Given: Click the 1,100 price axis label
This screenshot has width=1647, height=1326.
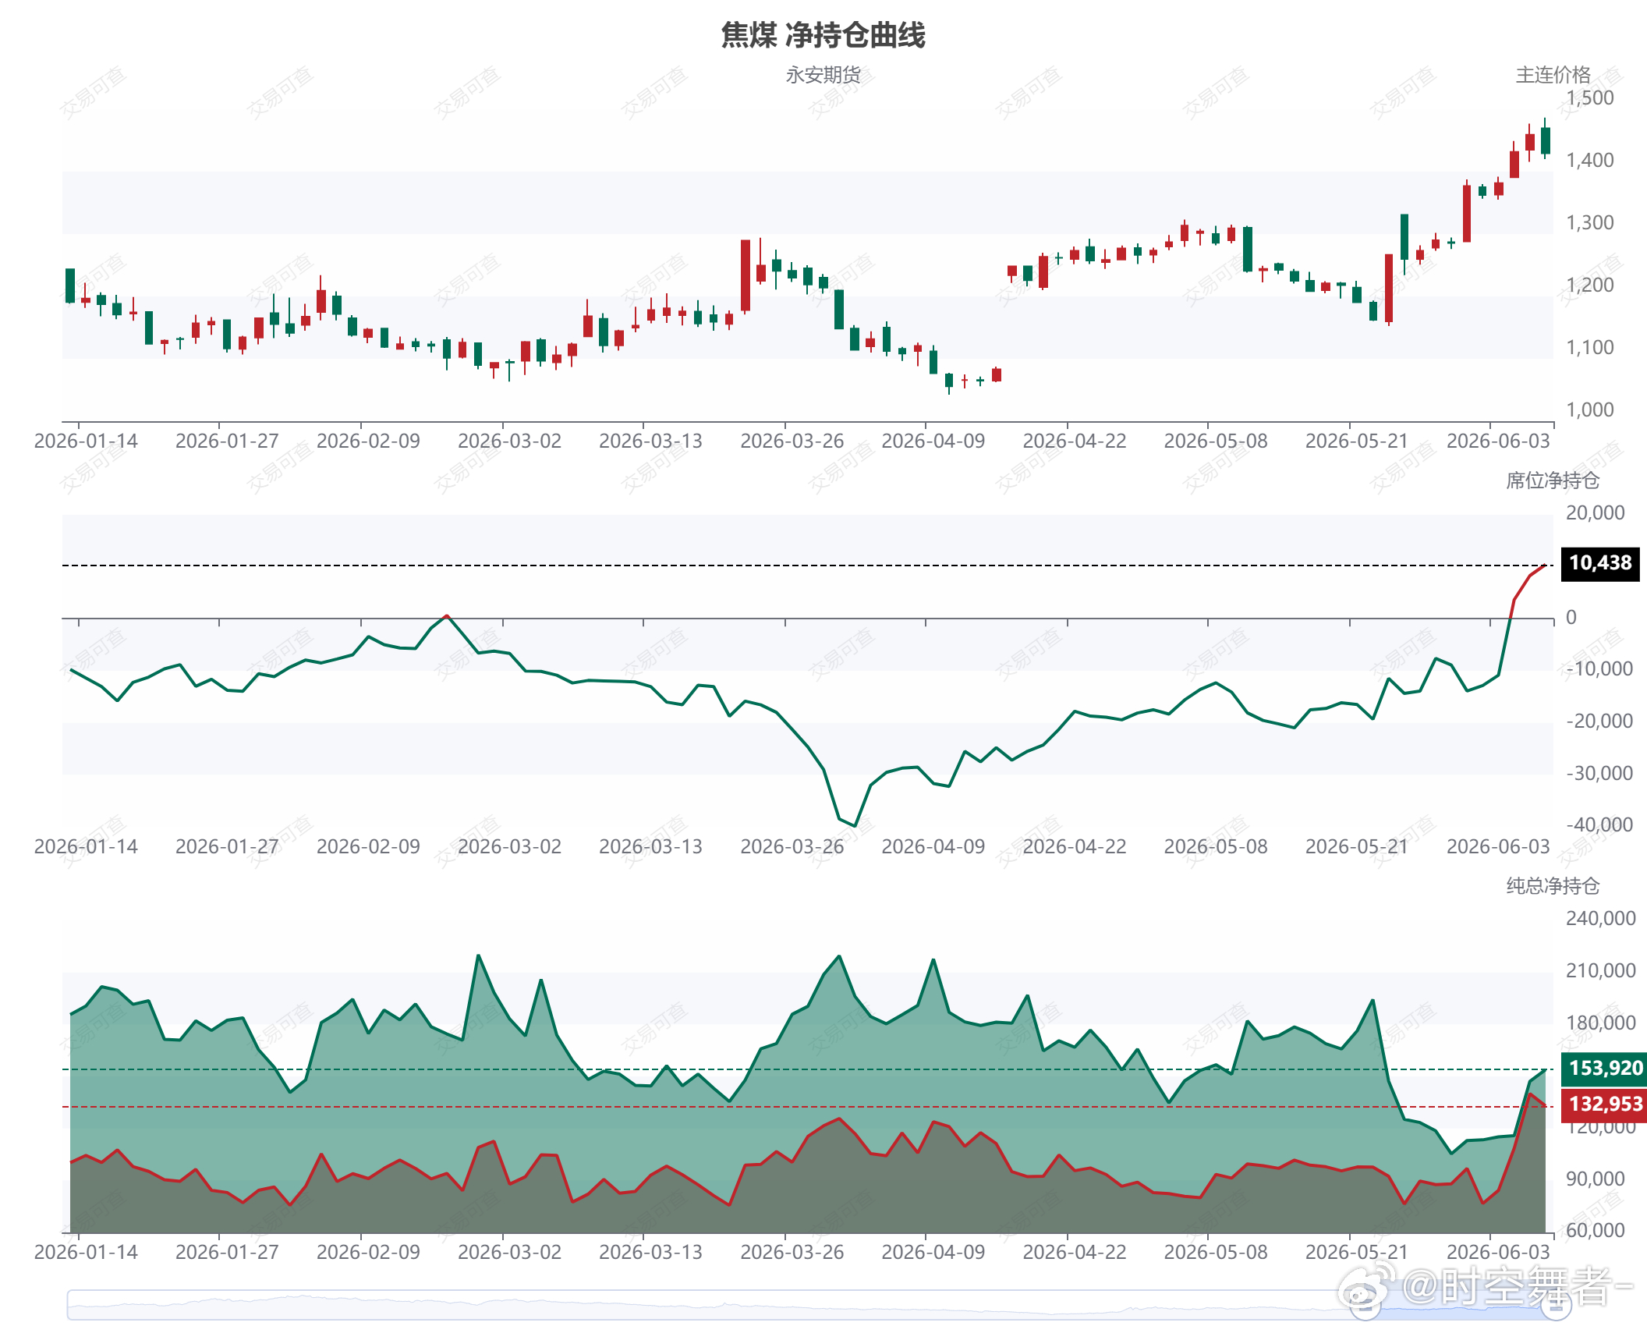Looking at the screenshot, I should (x=1590, y=348).
